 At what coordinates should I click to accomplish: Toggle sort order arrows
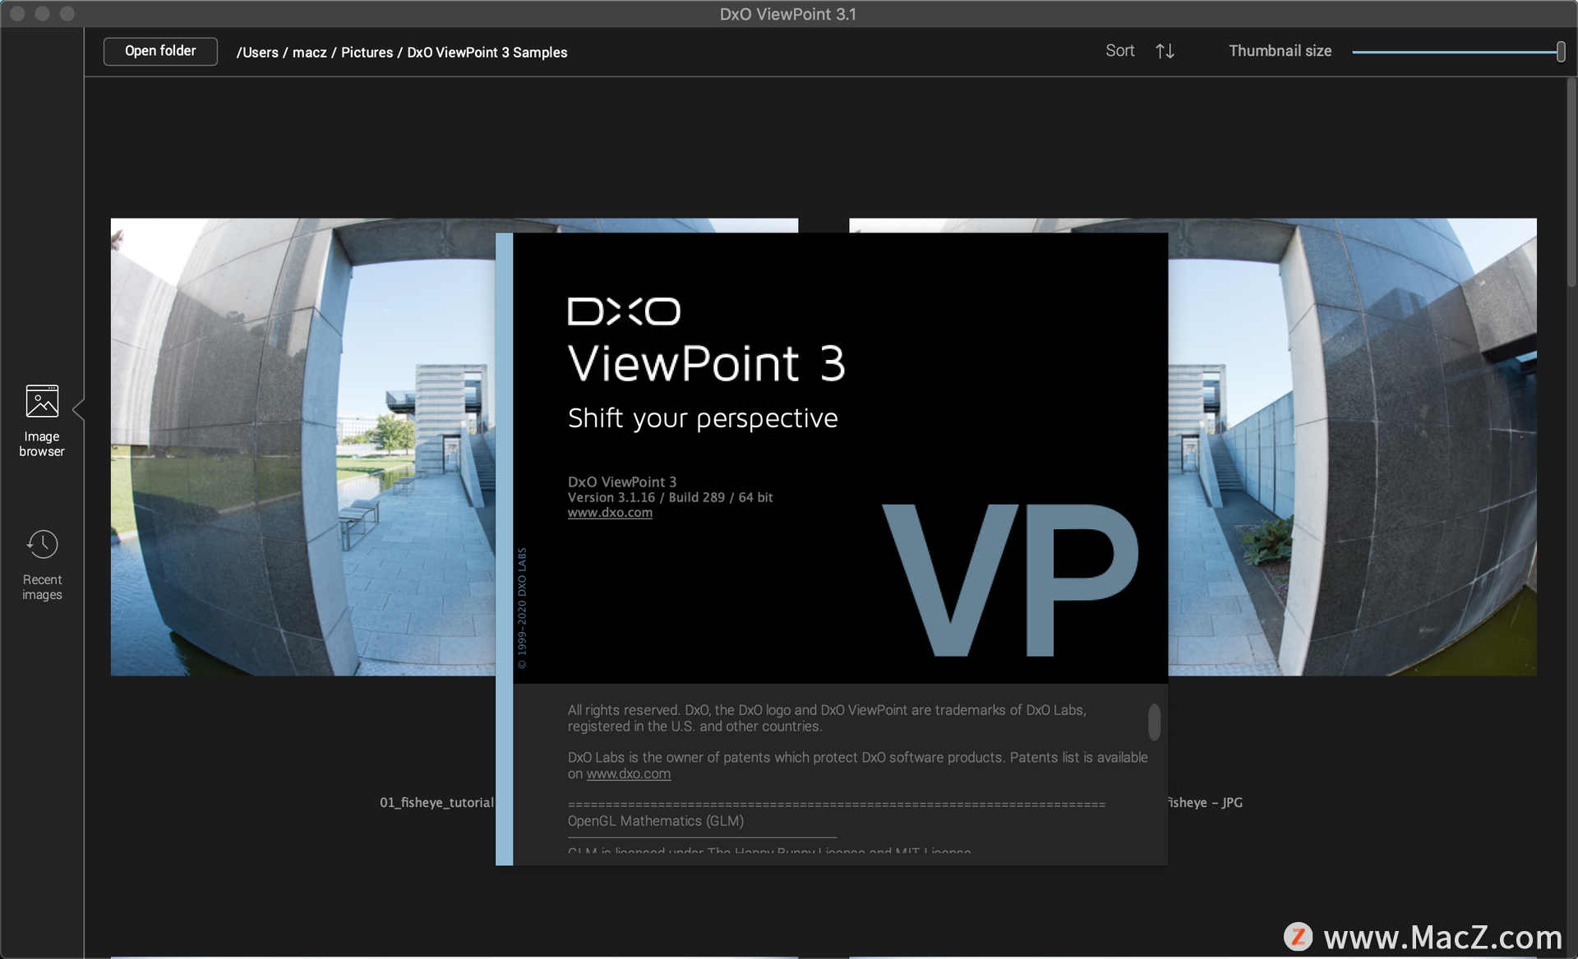pyautogui.click(x=1165, y=51)
